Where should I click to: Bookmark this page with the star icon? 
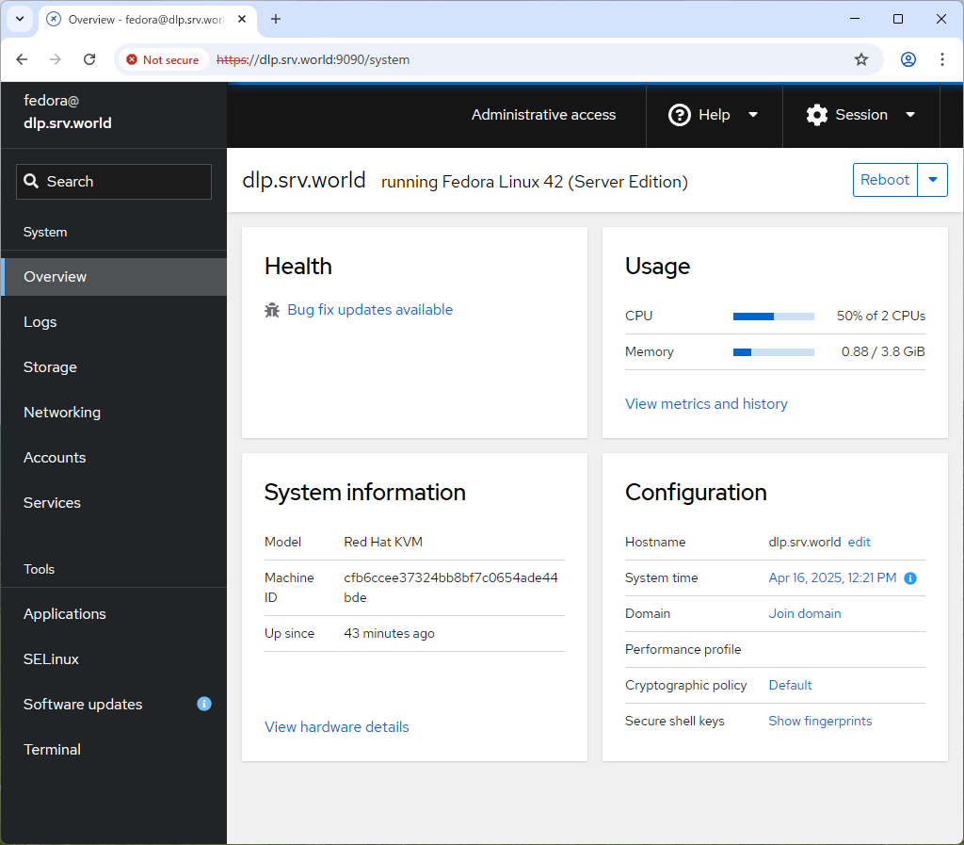[x=861, y=59]
